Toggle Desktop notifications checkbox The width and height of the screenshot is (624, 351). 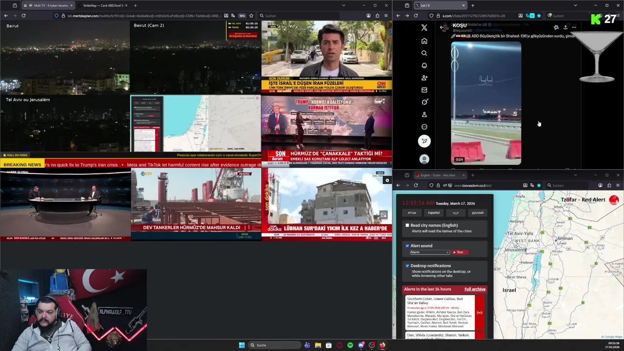point(408,266)
